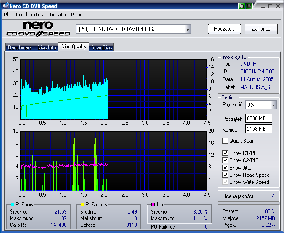Image resolution: width=284 pixels, height=233 pixels.
Task: Open the Uruchom test menu
Action: pyautogui.click(x=30, y=15)
